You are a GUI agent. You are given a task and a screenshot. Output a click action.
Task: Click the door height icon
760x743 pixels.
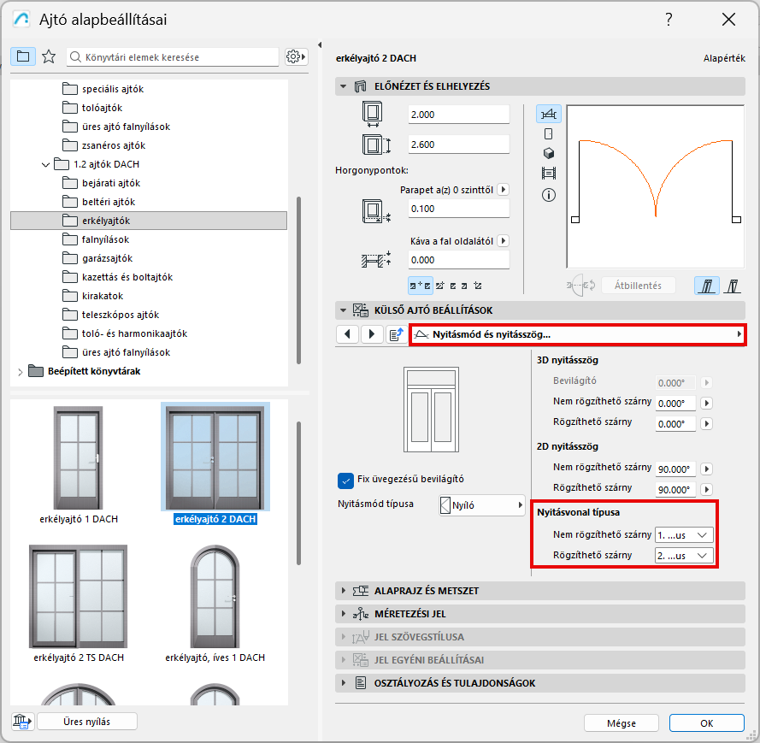click(376, 144)
